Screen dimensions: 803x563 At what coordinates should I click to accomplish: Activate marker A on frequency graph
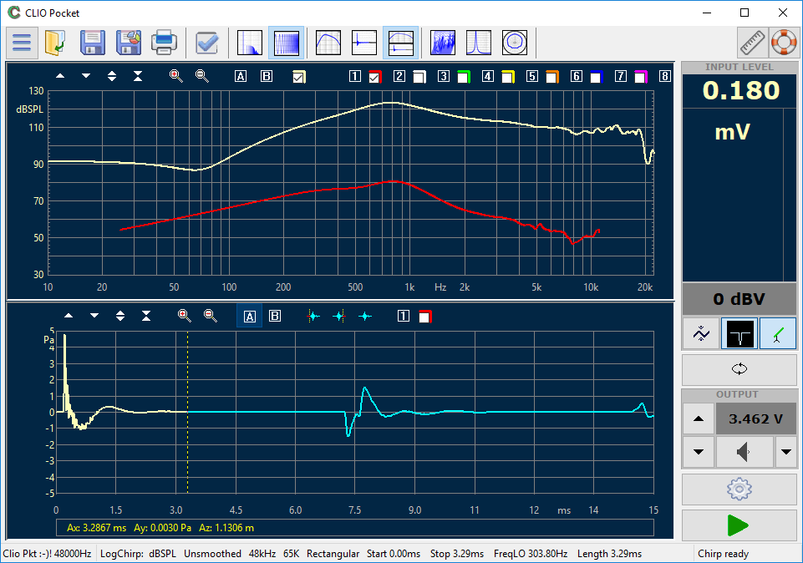pos(240,76)
